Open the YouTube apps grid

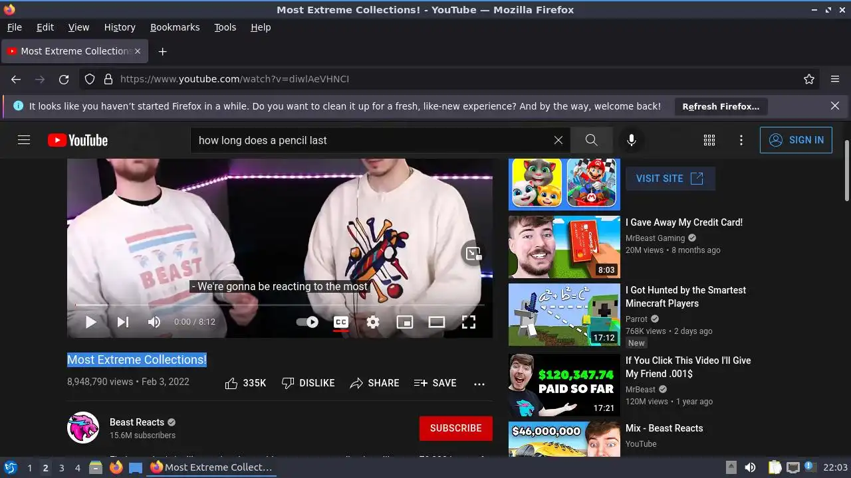click(x=709, y=140)
